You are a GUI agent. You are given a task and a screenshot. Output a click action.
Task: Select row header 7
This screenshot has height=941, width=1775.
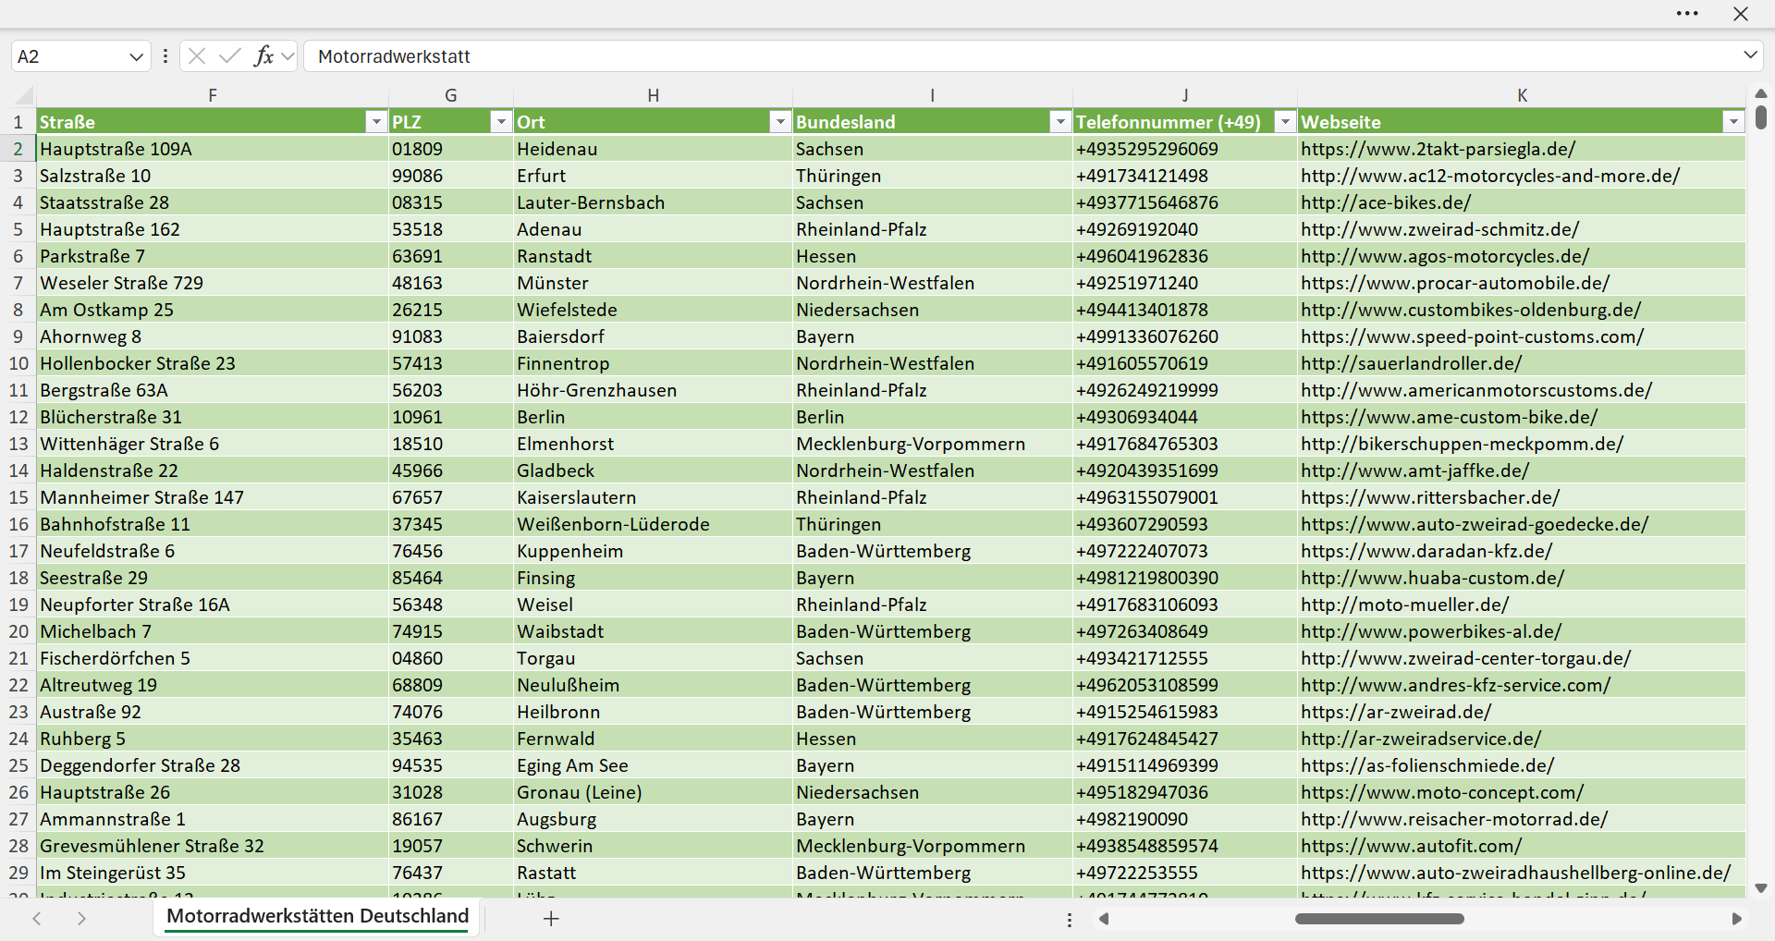pyautogui.click(x=18, y=283)
